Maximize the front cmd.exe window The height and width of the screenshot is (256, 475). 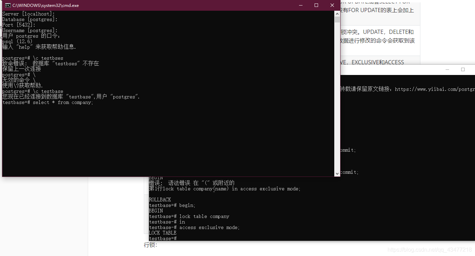click(x=316, y=5)
